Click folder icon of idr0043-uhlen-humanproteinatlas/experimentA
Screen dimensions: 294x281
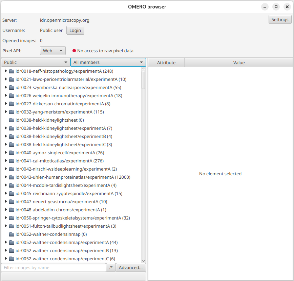coord(12,177)
